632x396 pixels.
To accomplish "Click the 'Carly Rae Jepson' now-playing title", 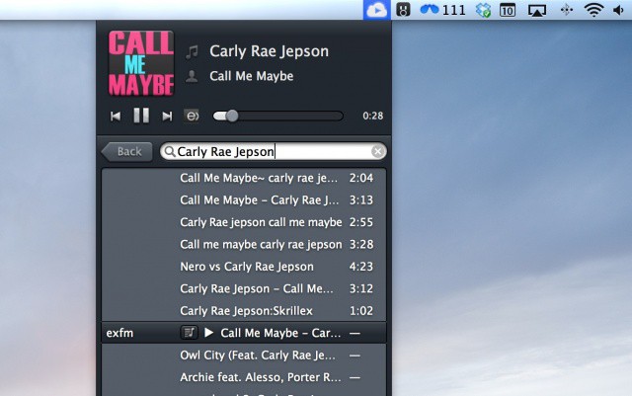I will 270,51.
